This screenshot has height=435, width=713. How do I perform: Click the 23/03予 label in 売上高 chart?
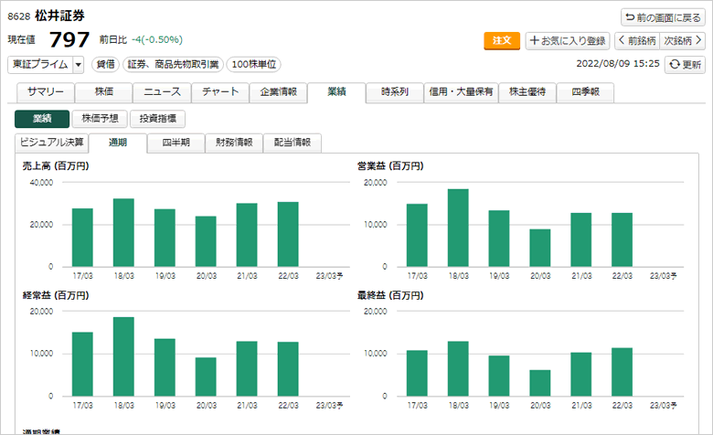[x=329, y=276]
